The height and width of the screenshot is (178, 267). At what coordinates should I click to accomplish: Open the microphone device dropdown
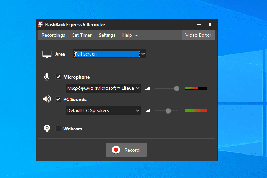103,88
